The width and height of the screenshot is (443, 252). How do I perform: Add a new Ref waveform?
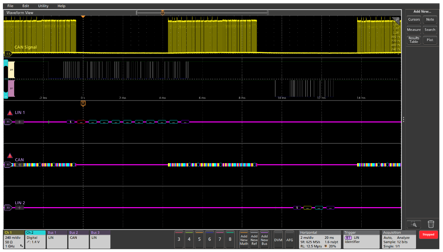point(254,240)
